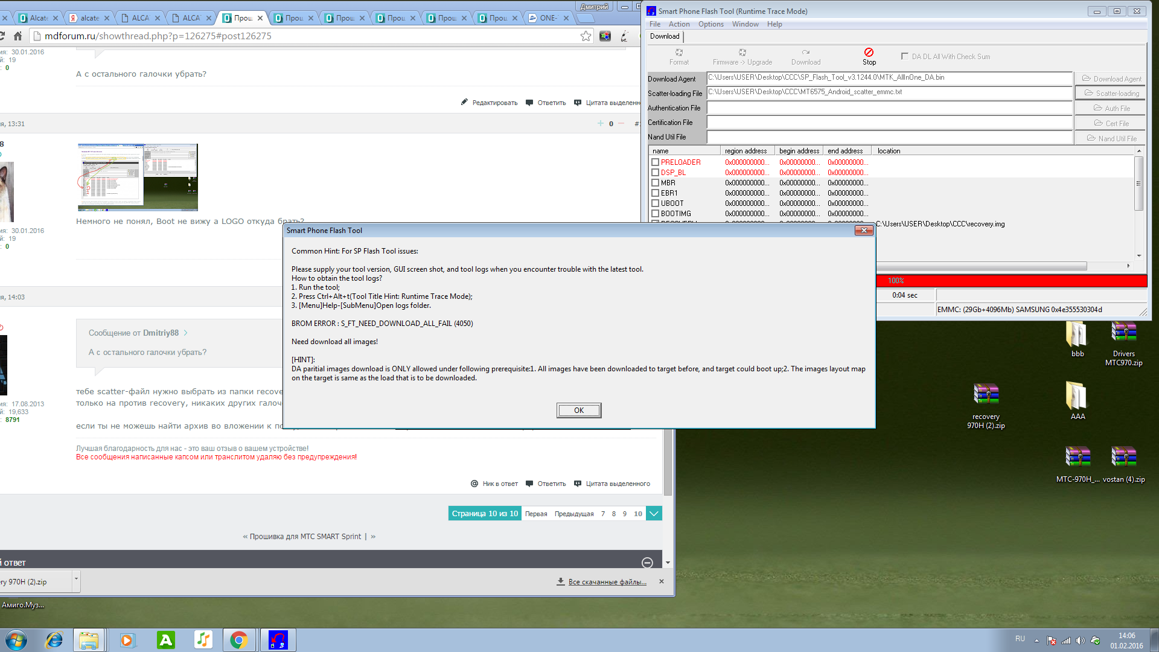This screenshot has width=1159, height=652.
Task: Click the Download arrow toolbar icon
Action: click(805, 53)
